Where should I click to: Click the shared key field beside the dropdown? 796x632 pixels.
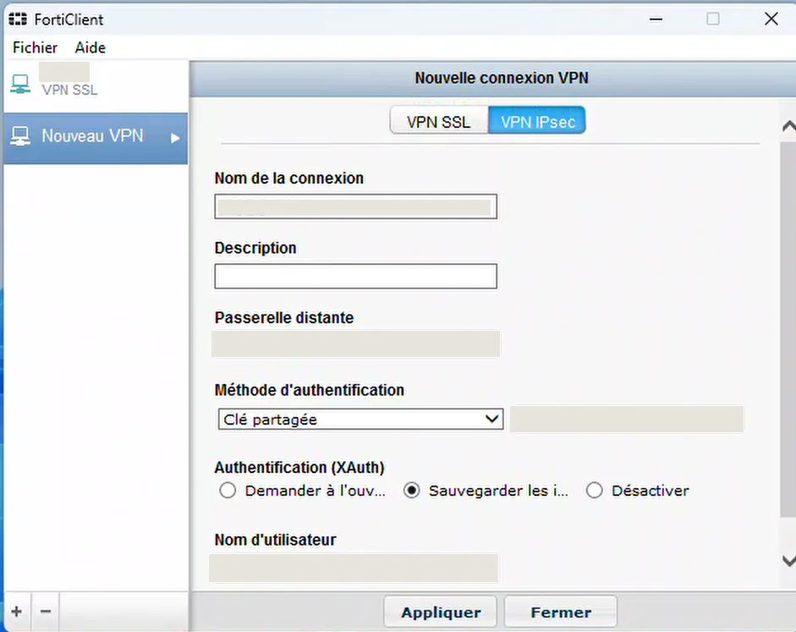coord(627,420)
